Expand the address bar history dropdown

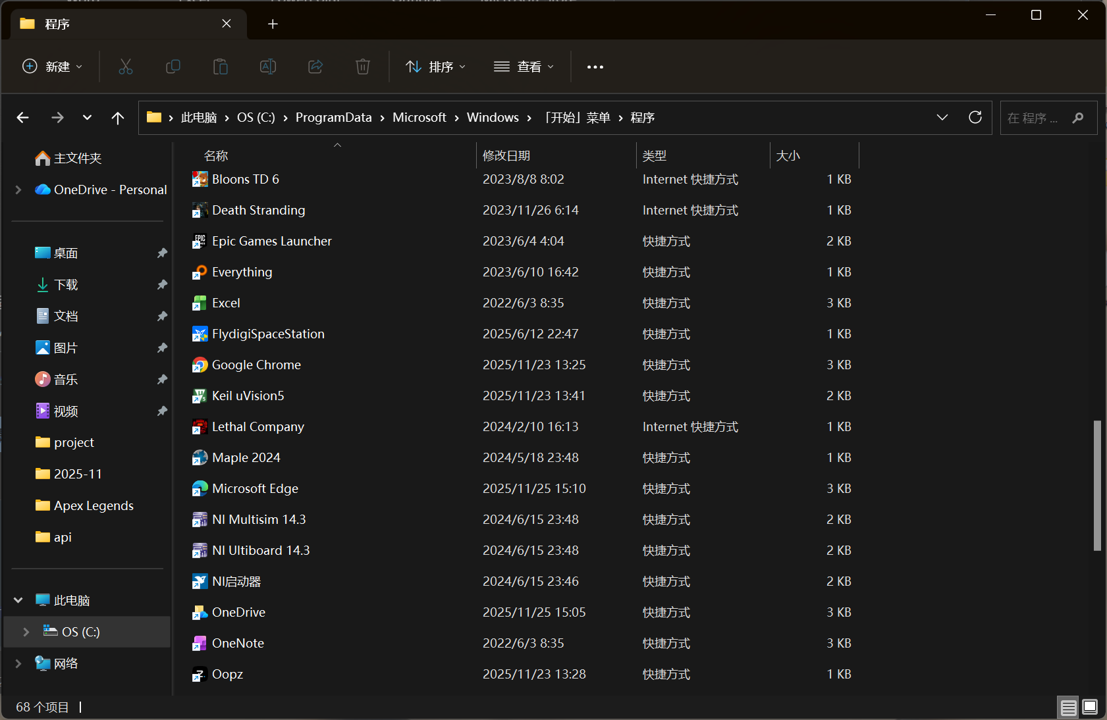pyautogui.click(x=942, y=117)
